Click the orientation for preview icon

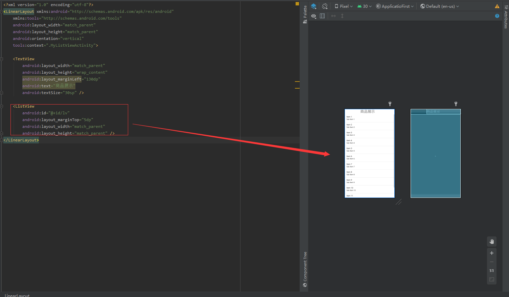tap(325, 6)
